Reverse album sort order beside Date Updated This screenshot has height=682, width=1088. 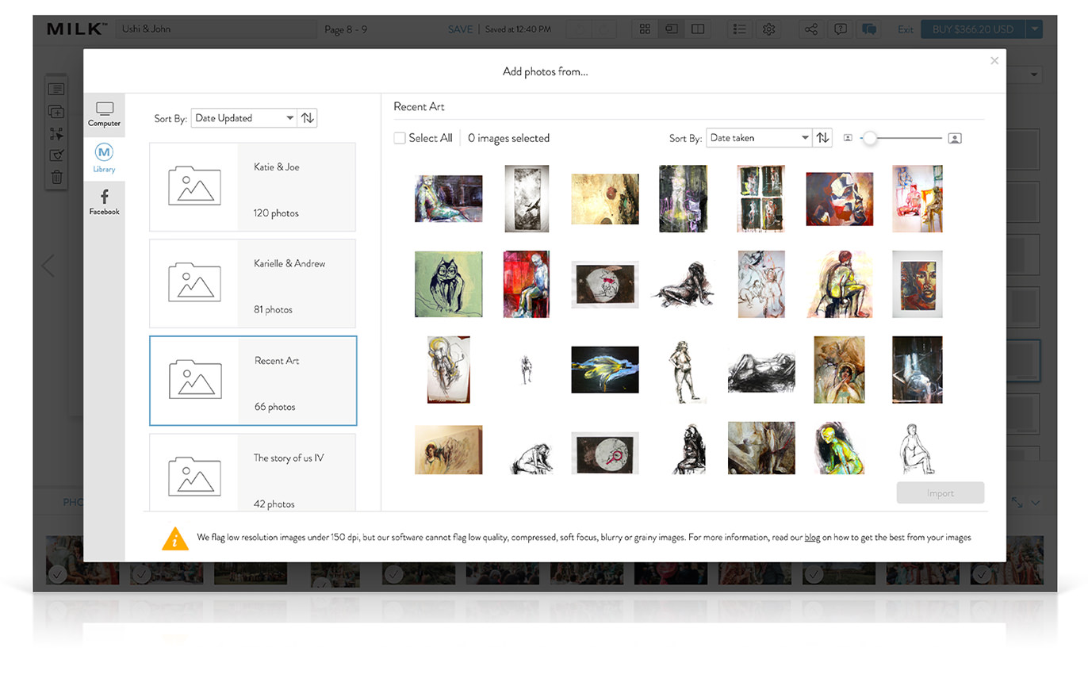click(x=307, y=118)
